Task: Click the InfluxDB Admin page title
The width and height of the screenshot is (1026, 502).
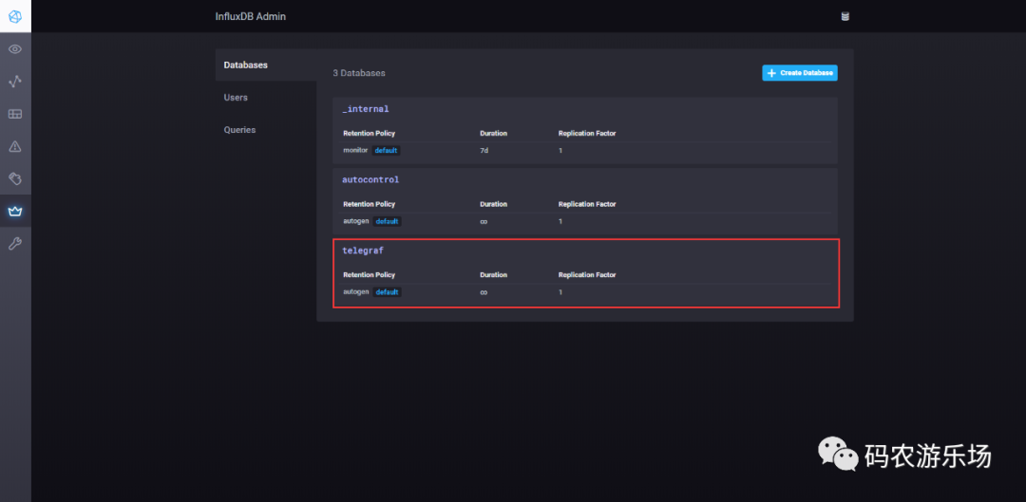Action: (251, 16)
